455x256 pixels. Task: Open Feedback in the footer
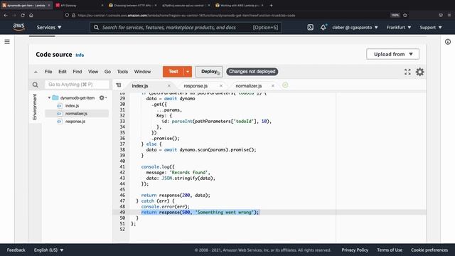16,250
